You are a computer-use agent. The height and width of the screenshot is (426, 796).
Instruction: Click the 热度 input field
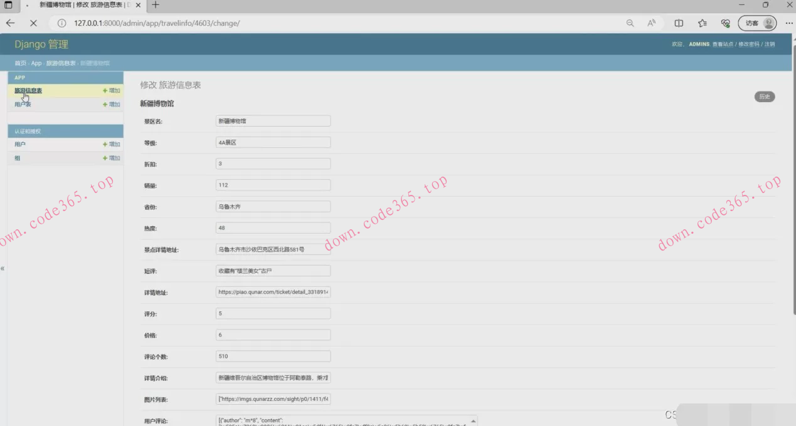click(273, 228)
